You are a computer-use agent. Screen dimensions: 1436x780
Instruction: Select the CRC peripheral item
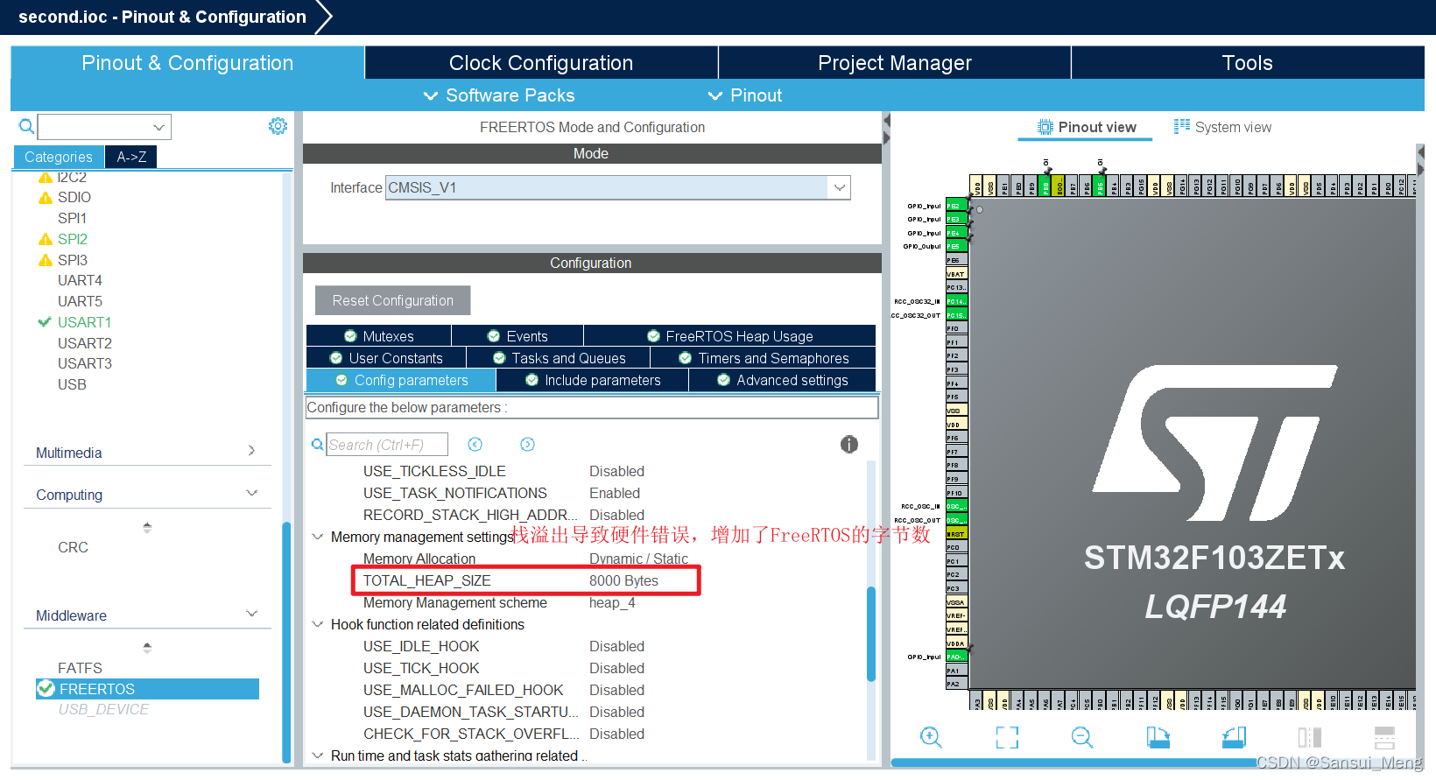coord(73,547)
